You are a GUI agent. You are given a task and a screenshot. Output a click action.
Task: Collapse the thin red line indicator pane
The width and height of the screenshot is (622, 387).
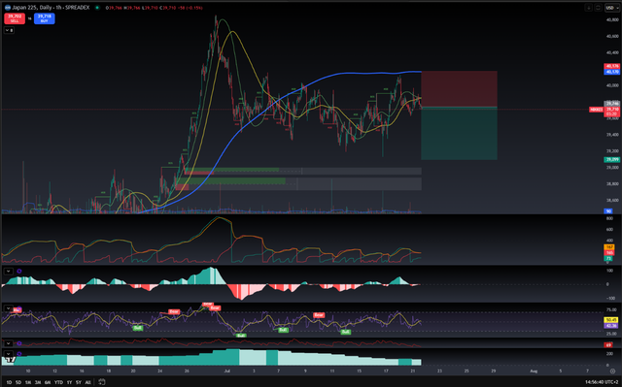pyautogui.click(x=9, y=343)
